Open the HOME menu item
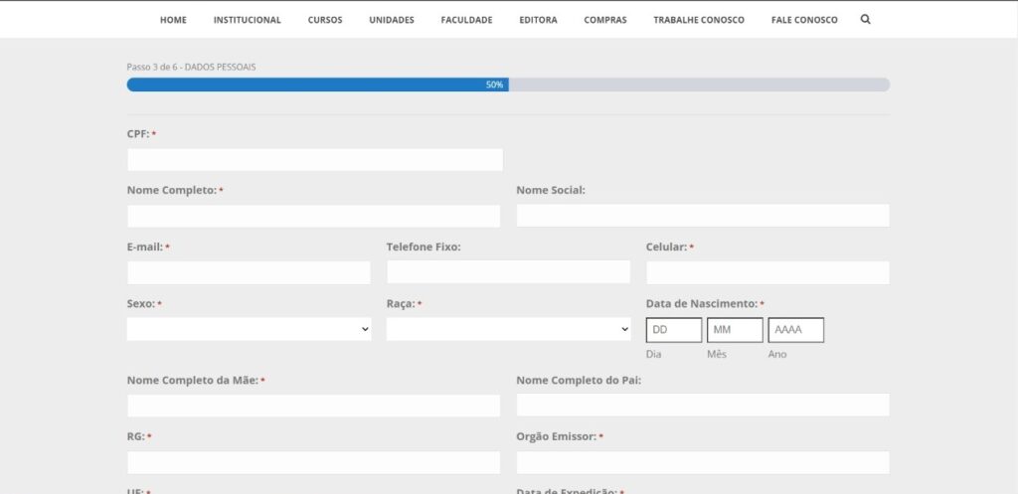Screen dimensions: 1018x494 click(173, 20)
